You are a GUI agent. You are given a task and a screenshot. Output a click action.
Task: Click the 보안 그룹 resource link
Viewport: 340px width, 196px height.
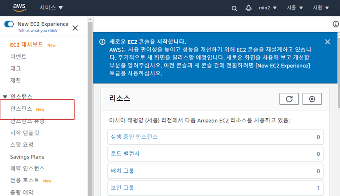[x=122, y=188]
